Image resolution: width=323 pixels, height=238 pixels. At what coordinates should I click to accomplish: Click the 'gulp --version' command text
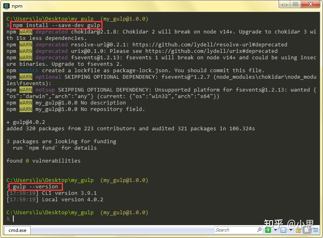[x=36, y=186]
